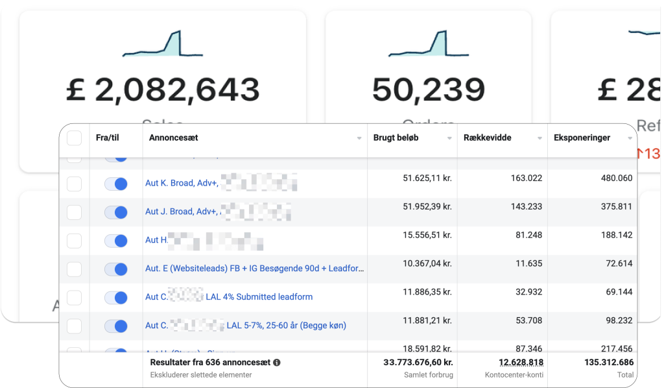Toggle the LAL 4% Submitted leadform ad set
Screen dimensions: 664x388
pyautogui.click(x=116, y=297)
